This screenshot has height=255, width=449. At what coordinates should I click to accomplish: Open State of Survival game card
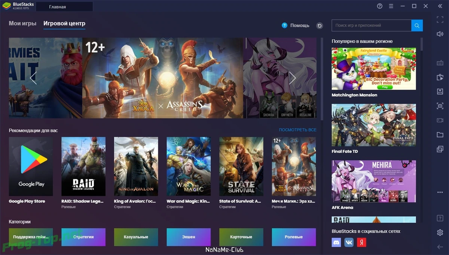click(241, 166)
